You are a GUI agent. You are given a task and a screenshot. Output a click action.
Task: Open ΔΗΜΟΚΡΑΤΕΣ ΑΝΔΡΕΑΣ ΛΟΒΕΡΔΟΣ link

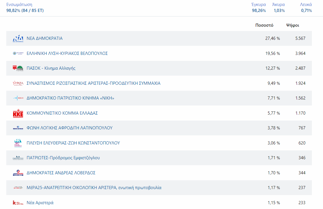tap(61, 173)
